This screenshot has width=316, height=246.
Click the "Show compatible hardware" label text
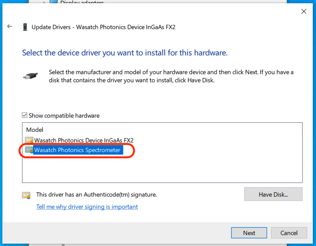pos(64,116)
